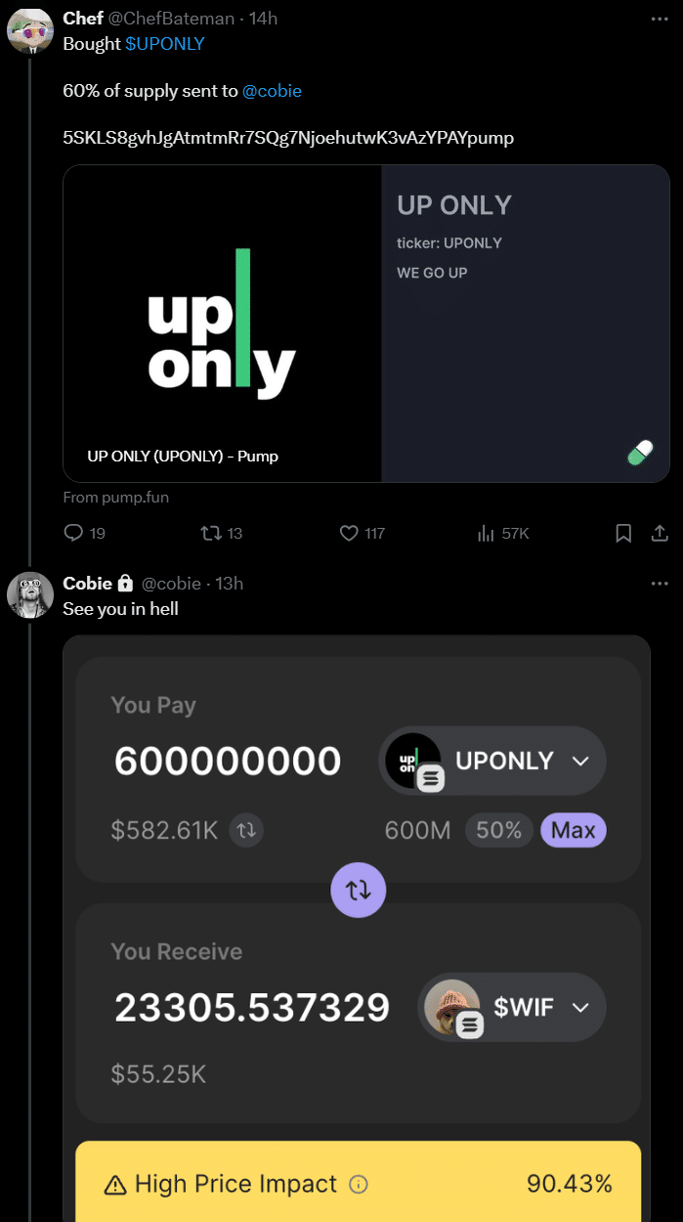Click the purple swap direction button
Screen dimensions: 683x1222
pyautogui.click(x=359, y=890)
